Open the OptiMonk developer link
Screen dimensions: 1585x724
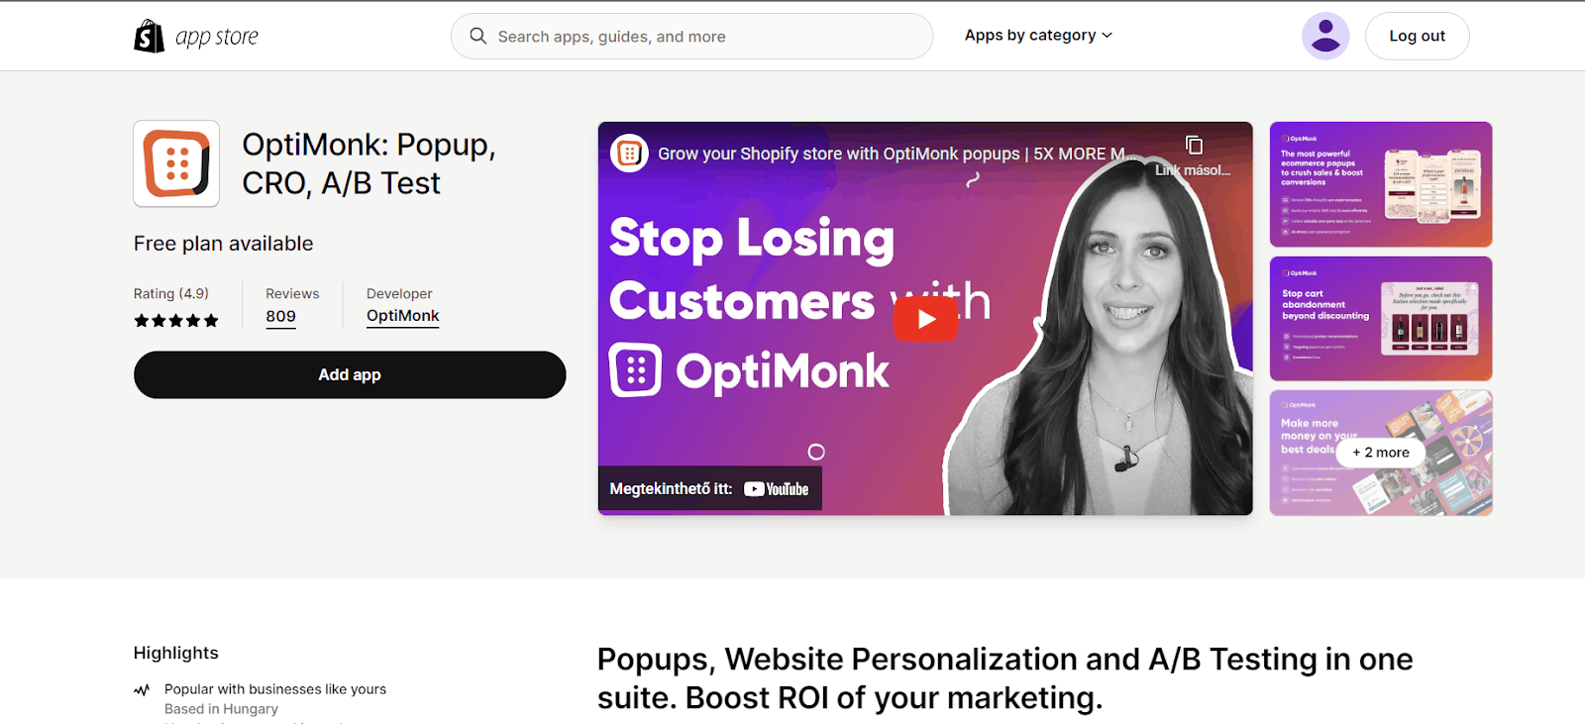tap(402, 316)
